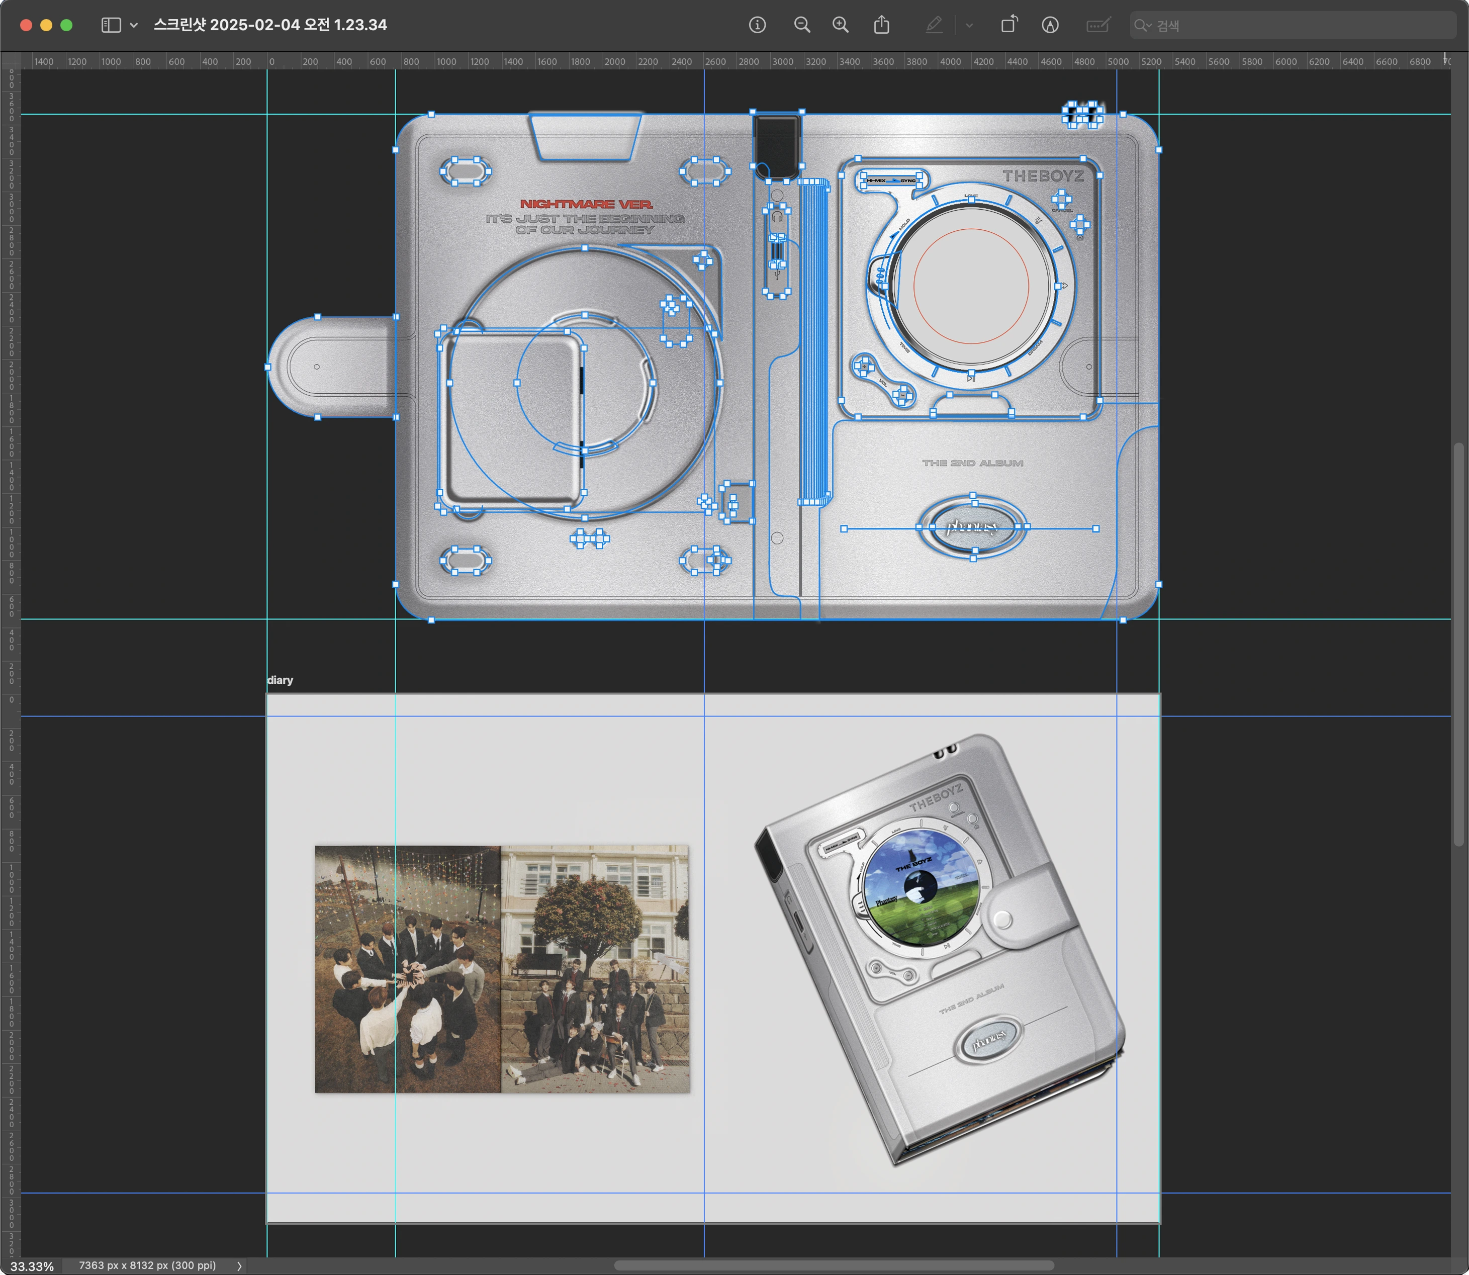Expand the status bar info chevron
Viewport: 1469px width, 1275px height.
pyautogui.click(x=239, y=1266)
